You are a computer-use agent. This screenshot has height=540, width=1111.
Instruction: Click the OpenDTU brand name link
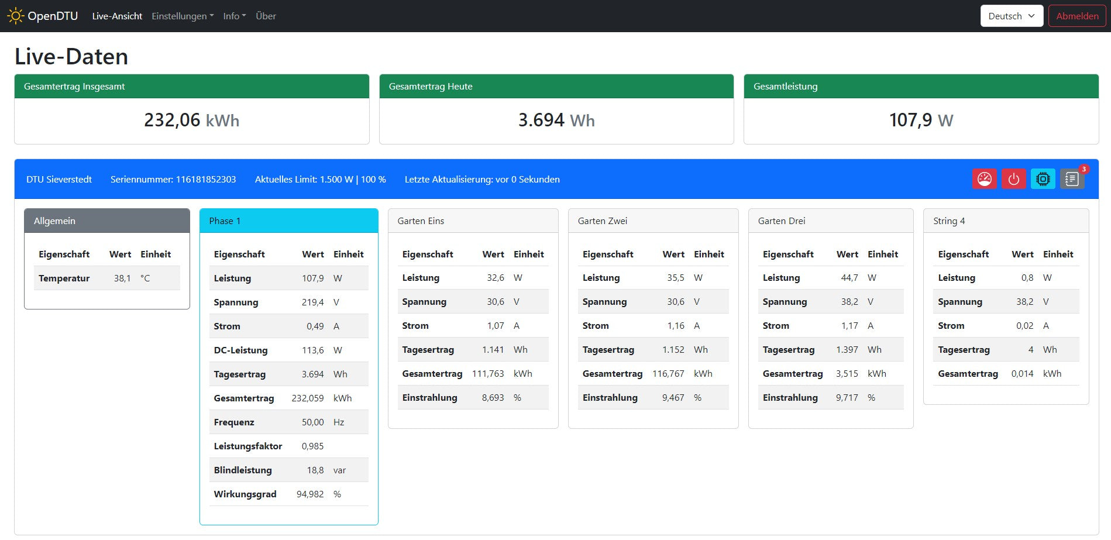coord(53,16)
